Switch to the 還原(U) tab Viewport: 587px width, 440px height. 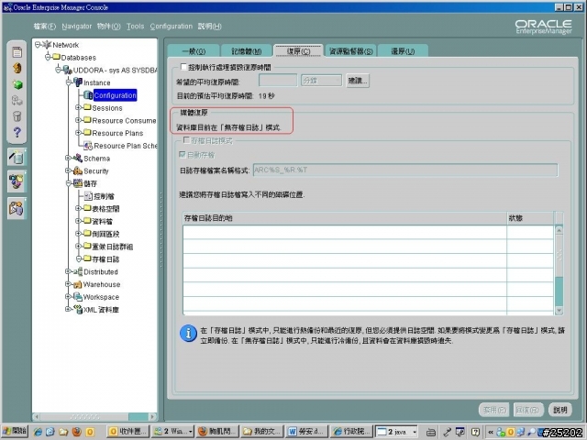(x=403, y=51)
